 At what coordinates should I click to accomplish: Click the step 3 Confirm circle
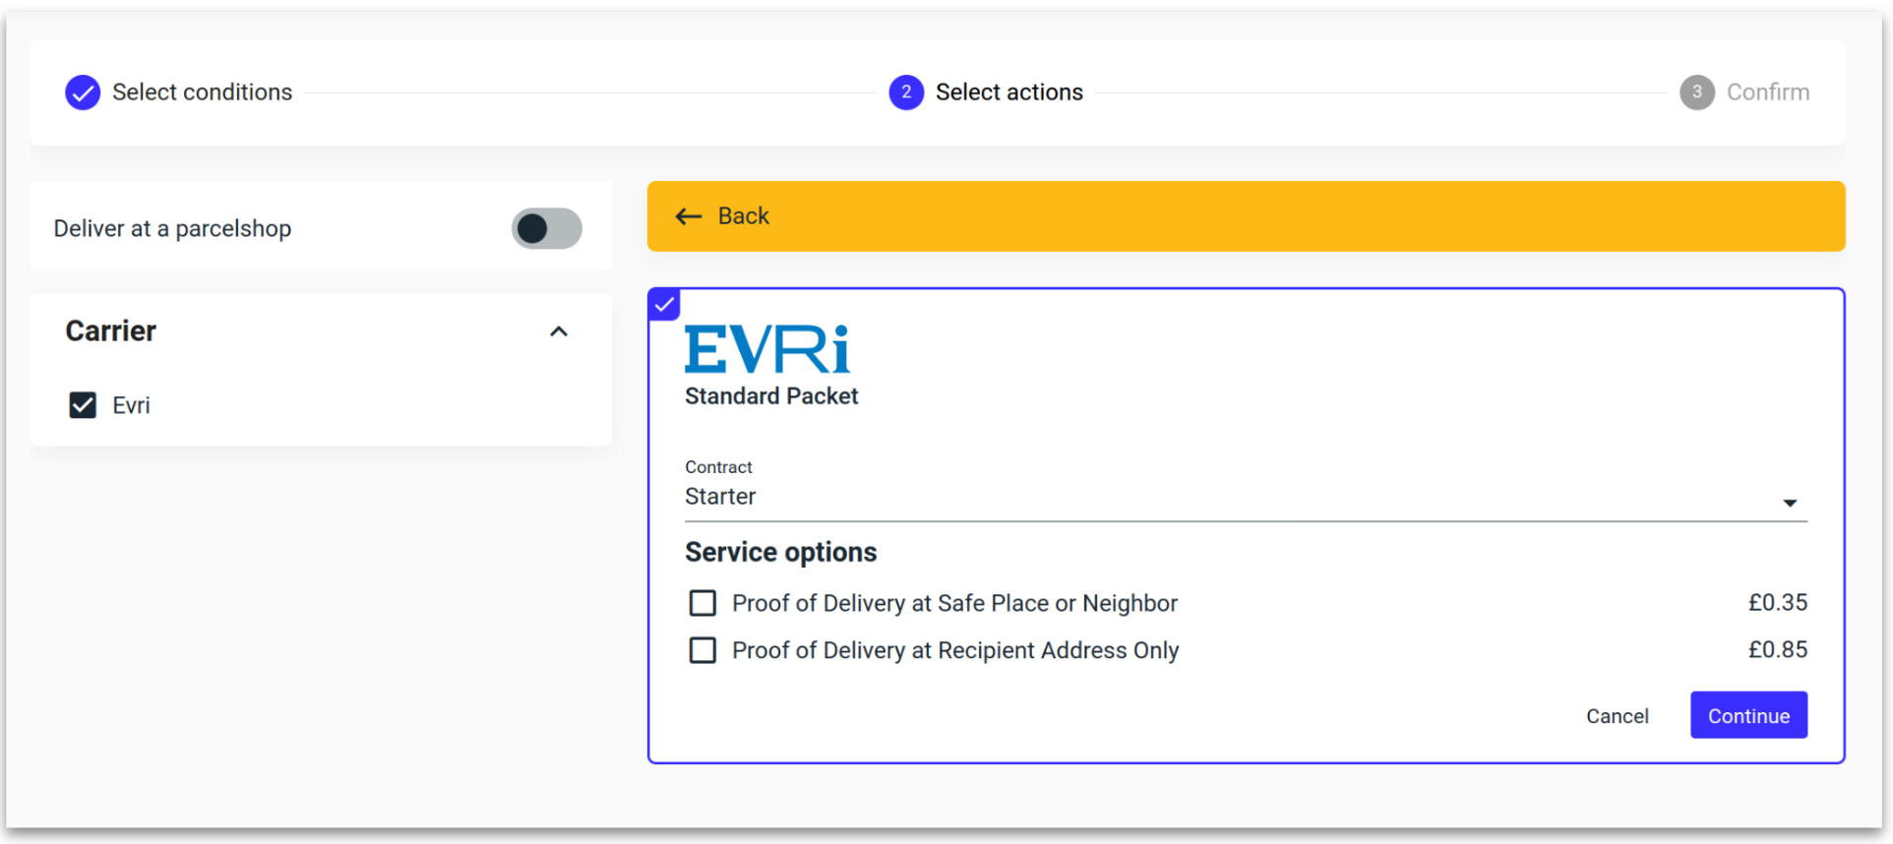click(1697, 92)
